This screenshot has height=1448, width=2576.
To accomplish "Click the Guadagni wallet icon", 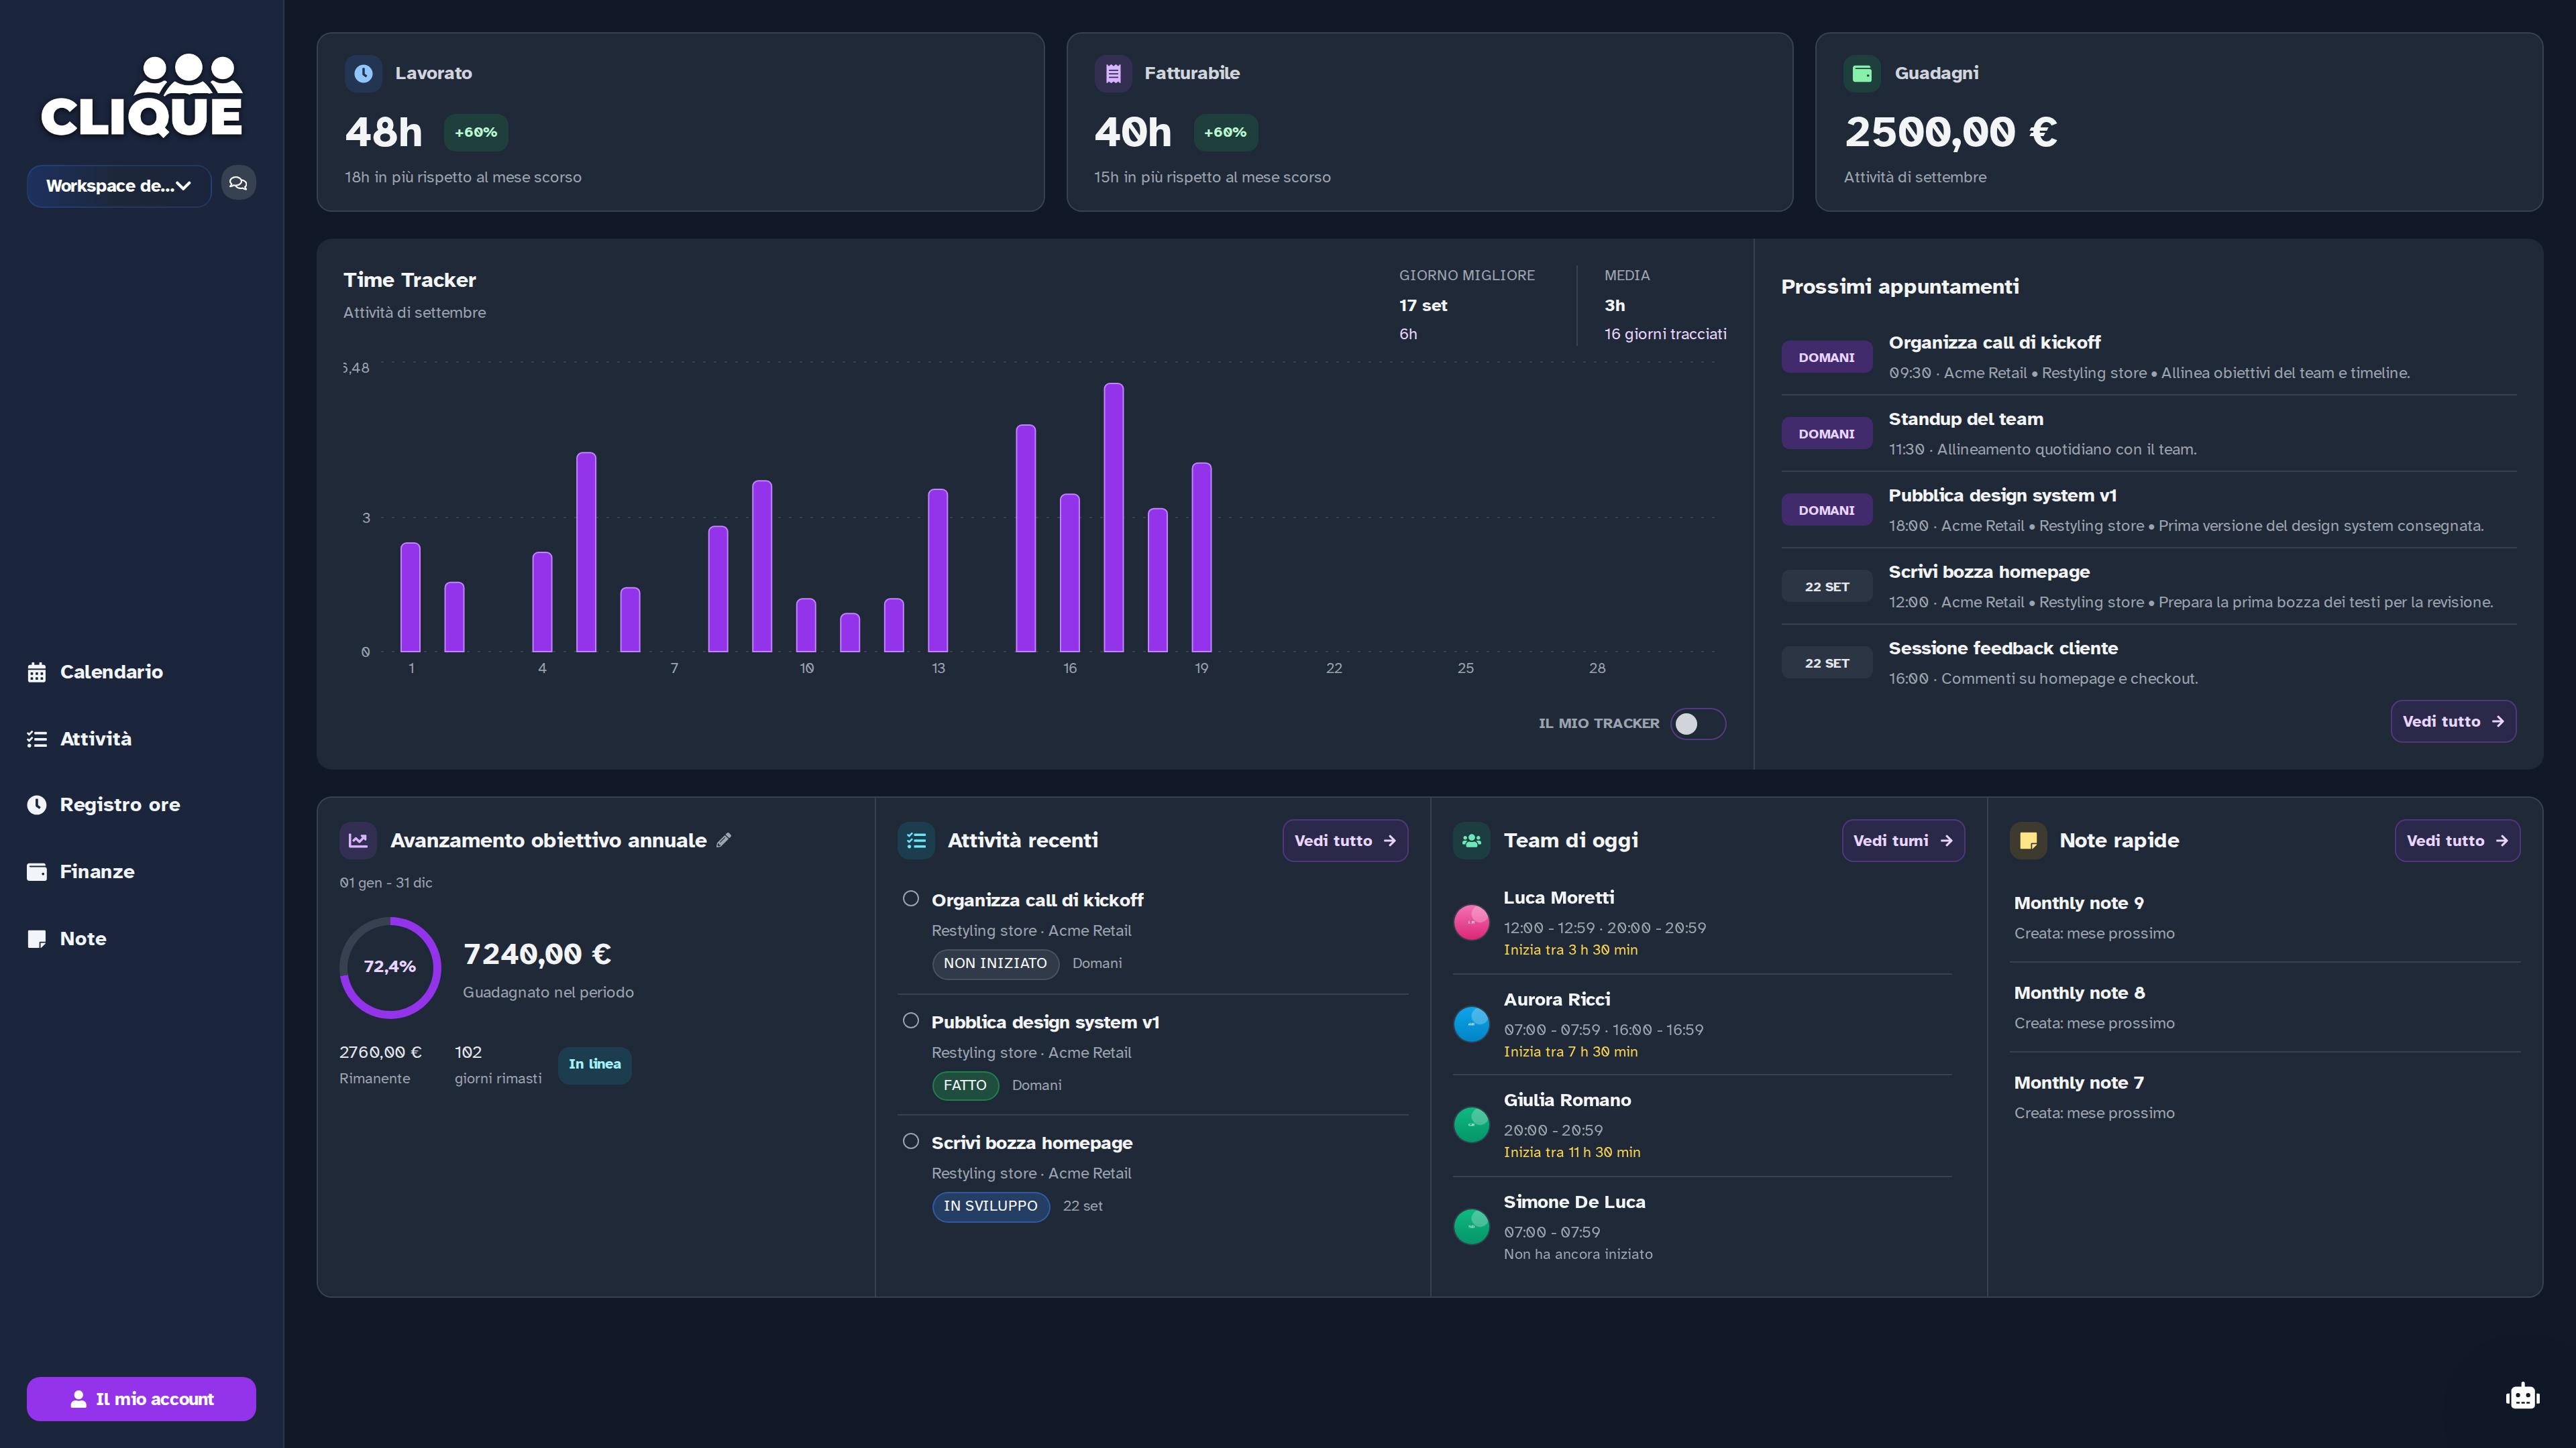I will click(x=1862, y=73).
